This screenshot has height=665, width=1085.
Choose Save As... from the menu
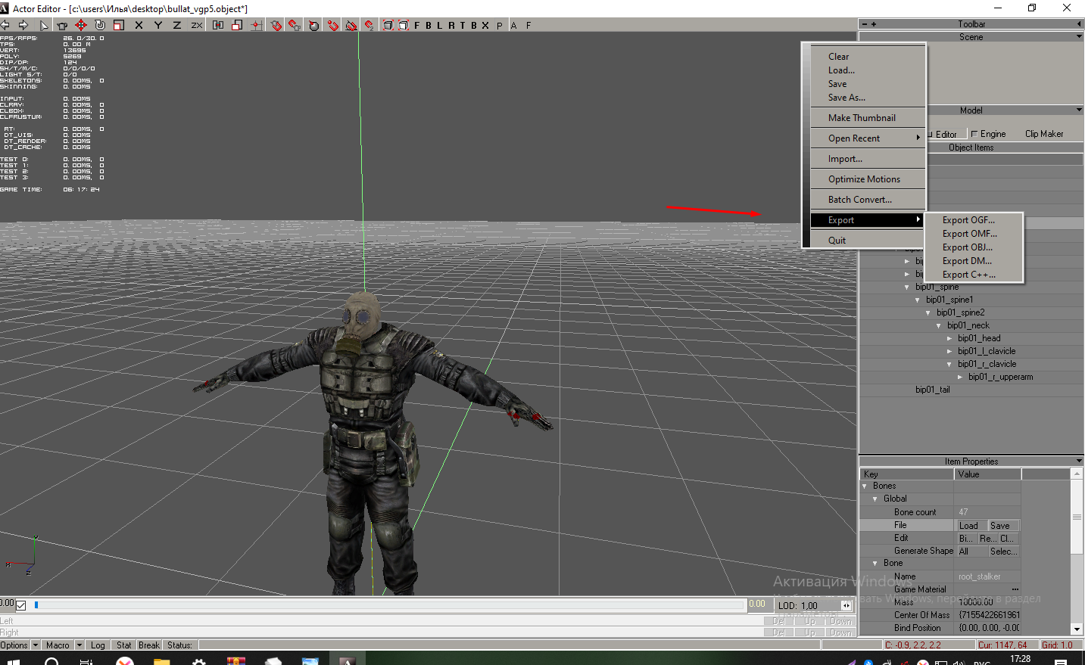[x=867, y=98]
